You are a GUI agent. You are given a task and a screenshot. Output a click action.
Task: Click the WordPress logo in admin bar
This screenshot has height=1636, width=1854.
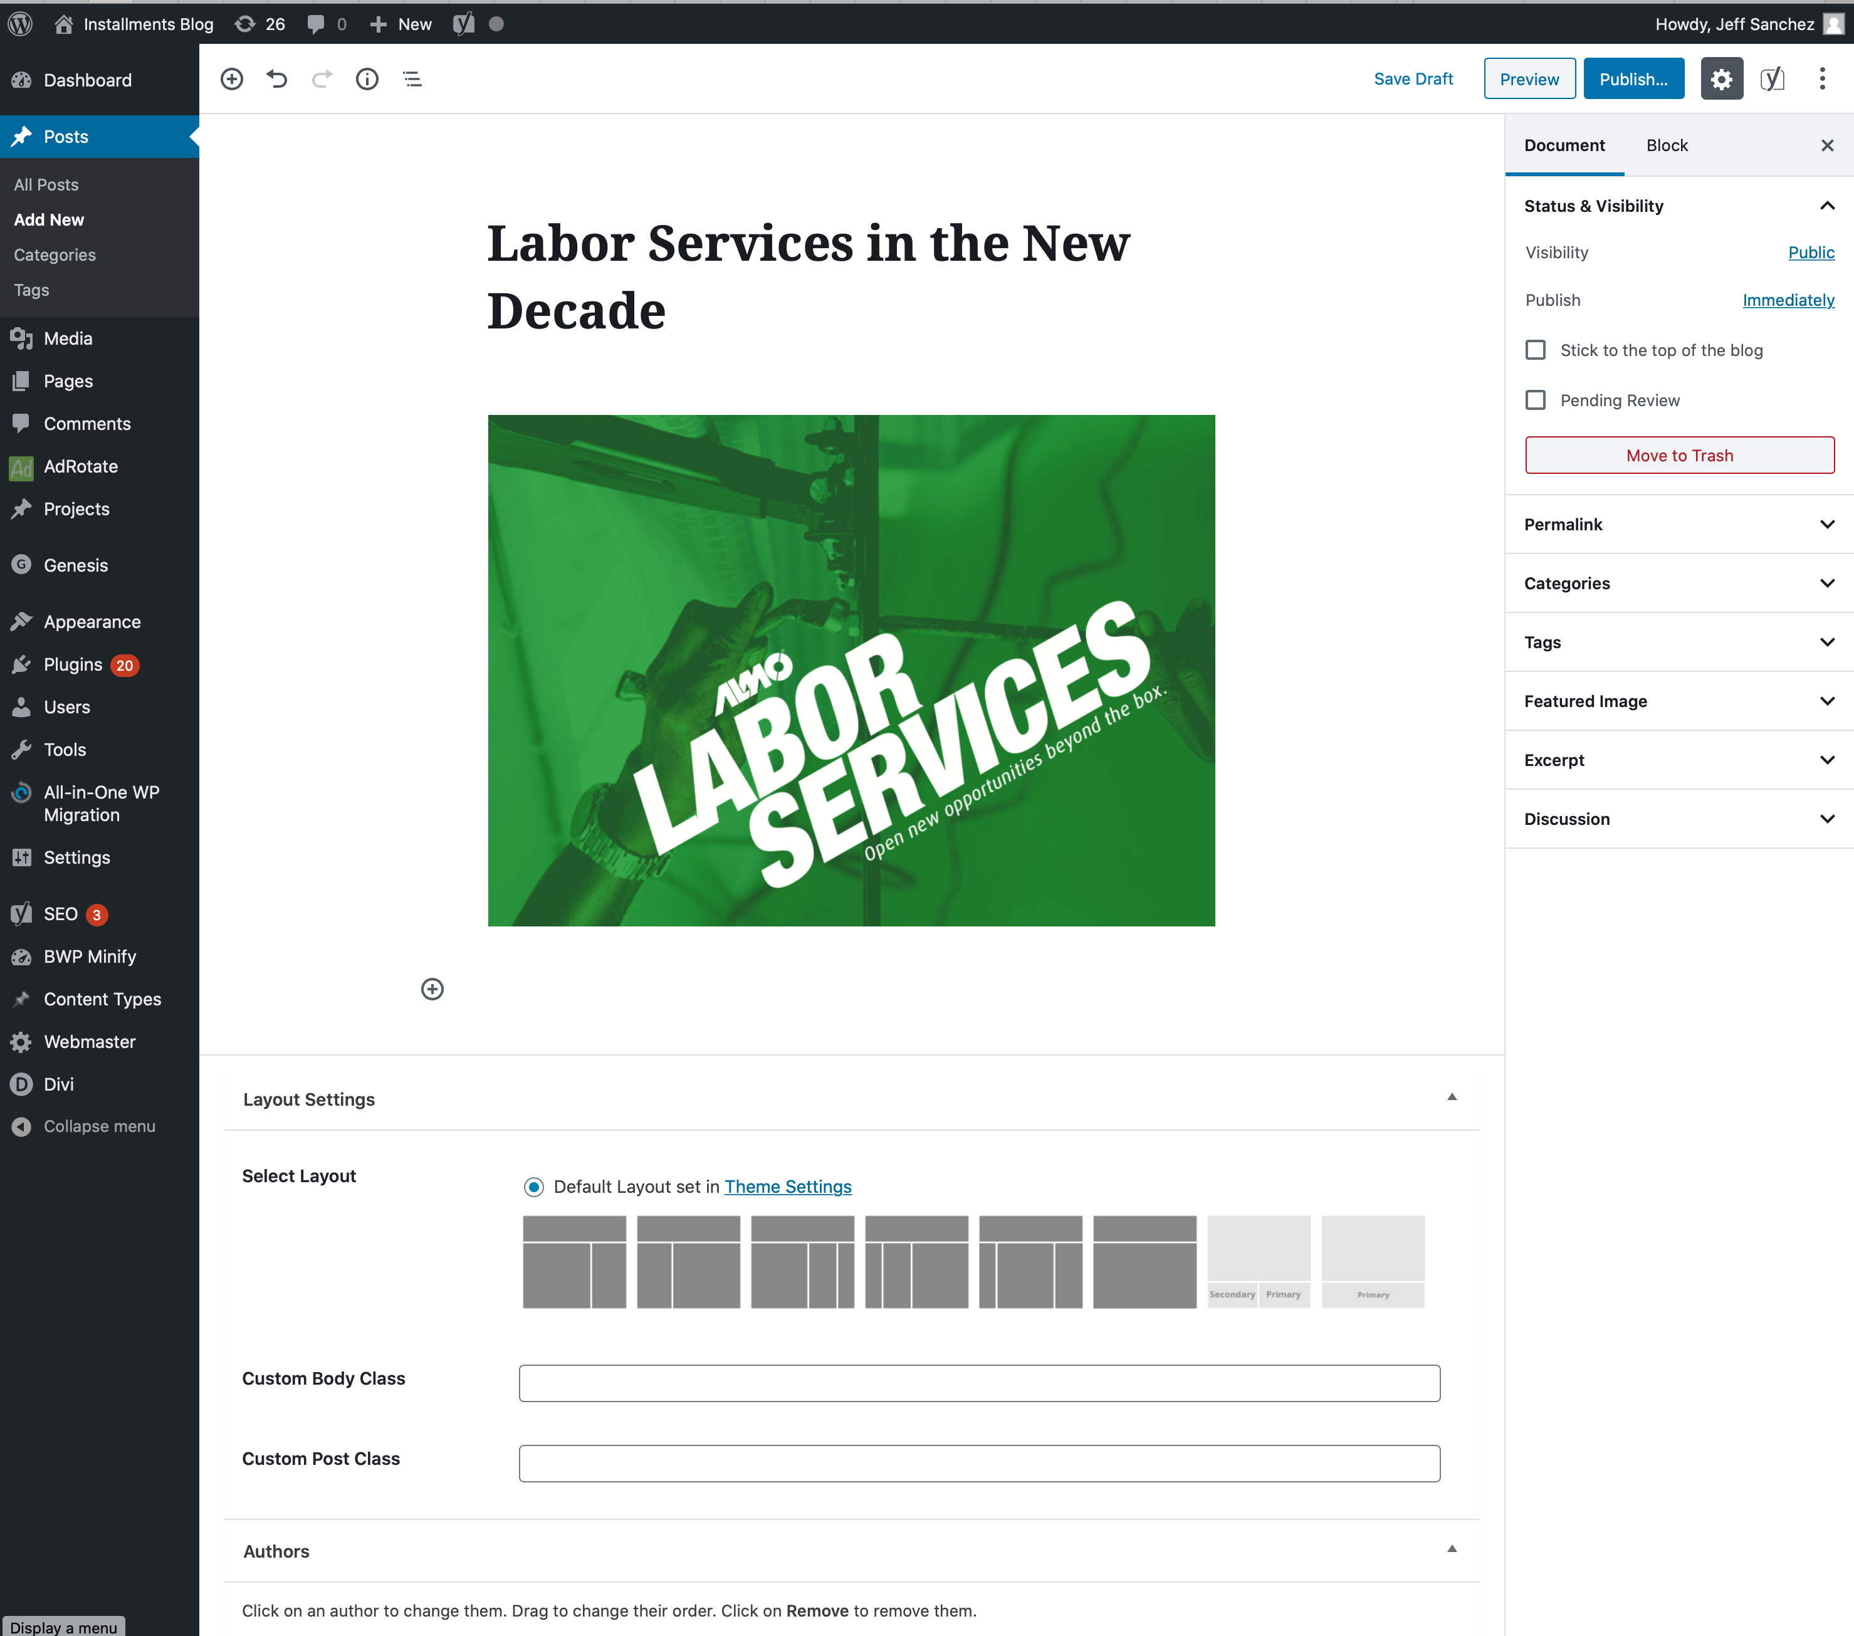pyautogui.click(x=20, y=24)
